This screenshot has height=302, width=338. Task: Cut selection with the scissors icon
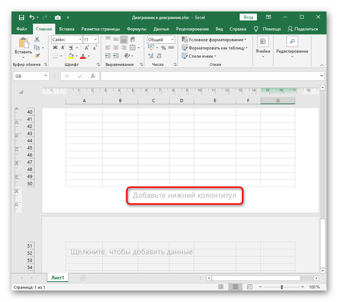tap(37, 40)
